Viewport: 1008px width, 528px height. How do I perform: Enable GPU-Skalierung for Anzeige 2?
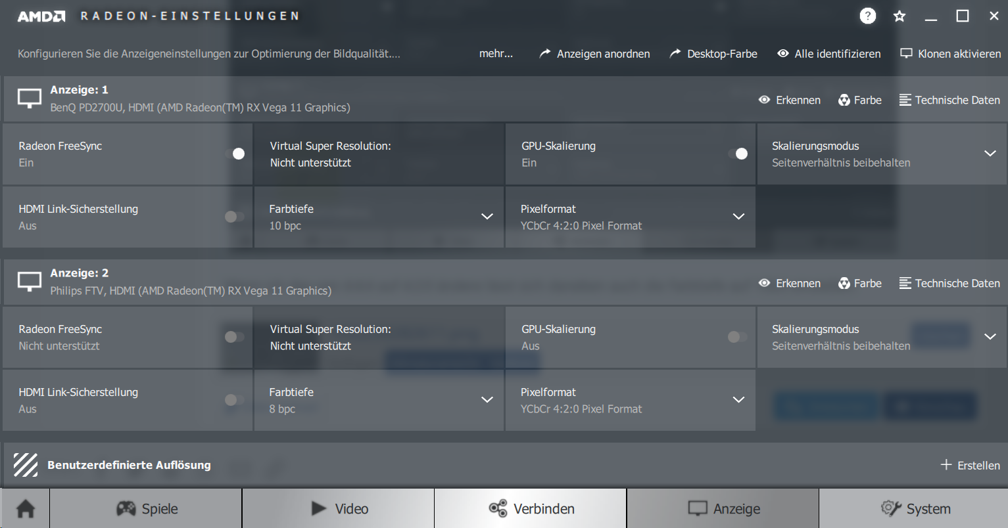tap(738, 337)
